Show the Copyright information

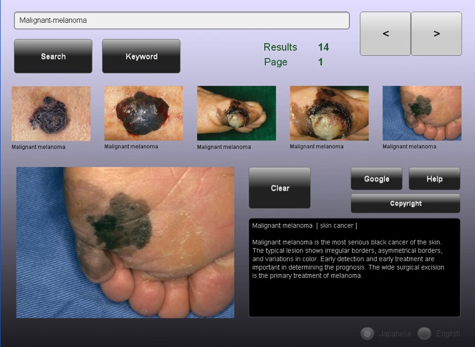click(405, 203)
